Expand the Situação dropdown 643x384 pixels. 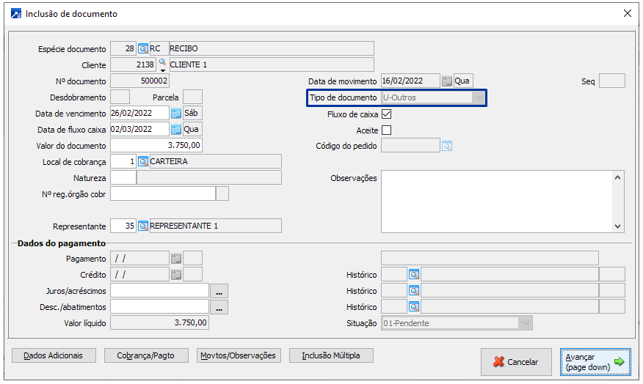click(x=526, y=323)
